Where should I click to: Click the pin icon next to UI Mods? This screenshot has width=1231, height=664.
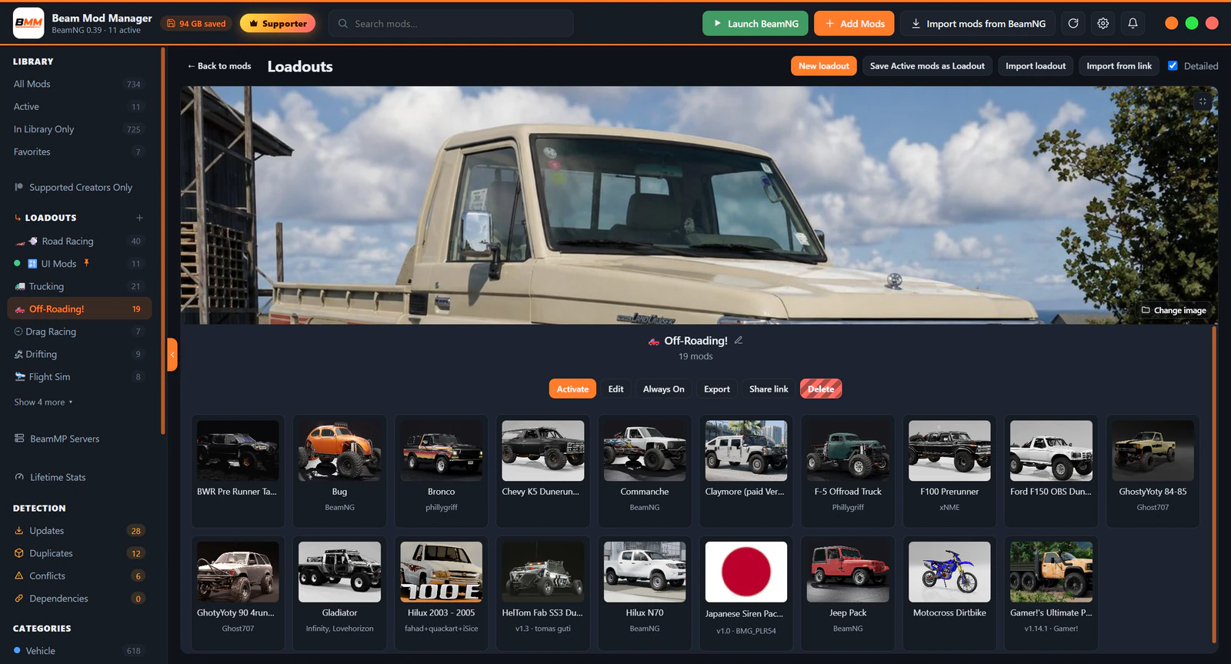click(86, 263)
